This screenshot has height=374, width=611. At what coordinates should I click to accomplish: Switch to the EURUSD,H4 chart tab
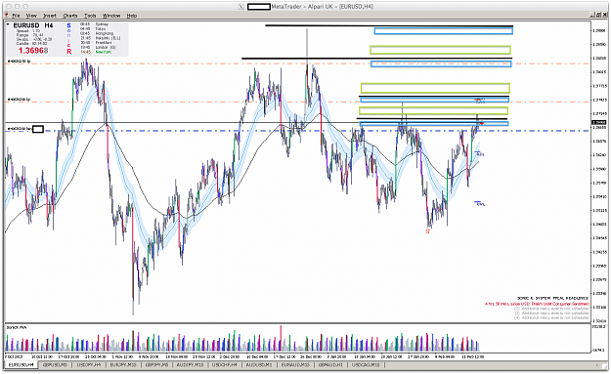click(x=22, y=365)
